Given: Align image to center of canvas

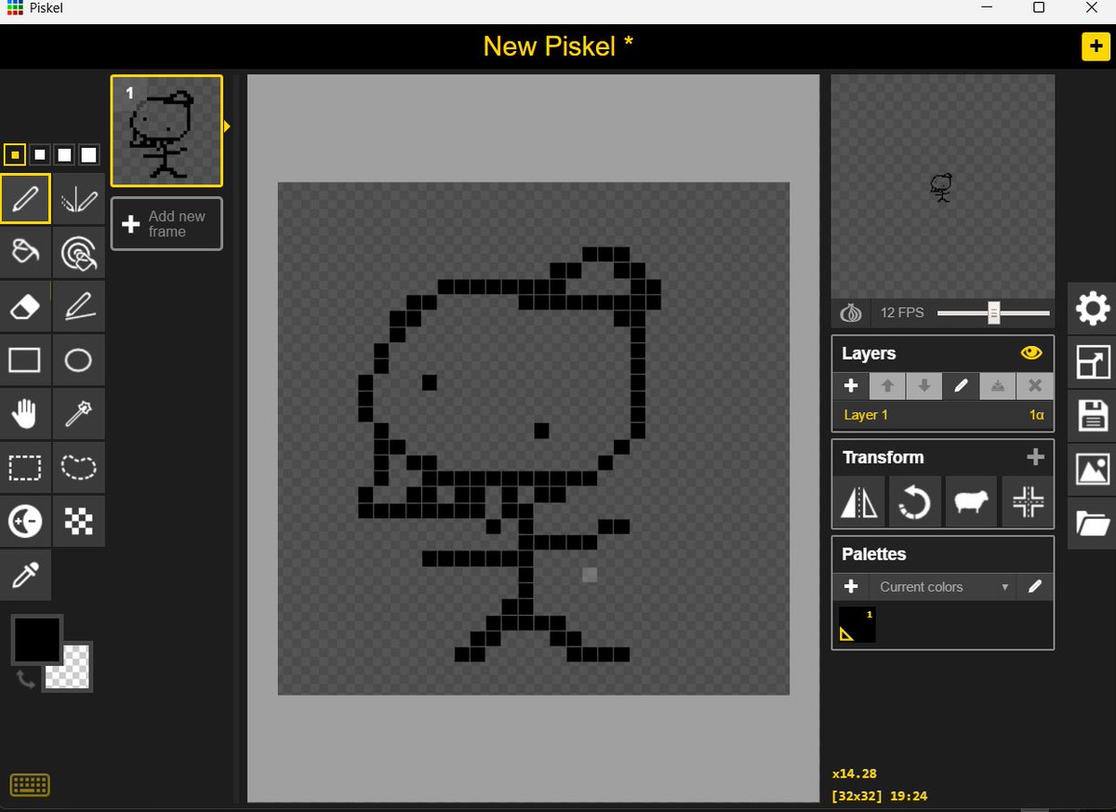Looking at the screenshot, I should pos(1027,502).
